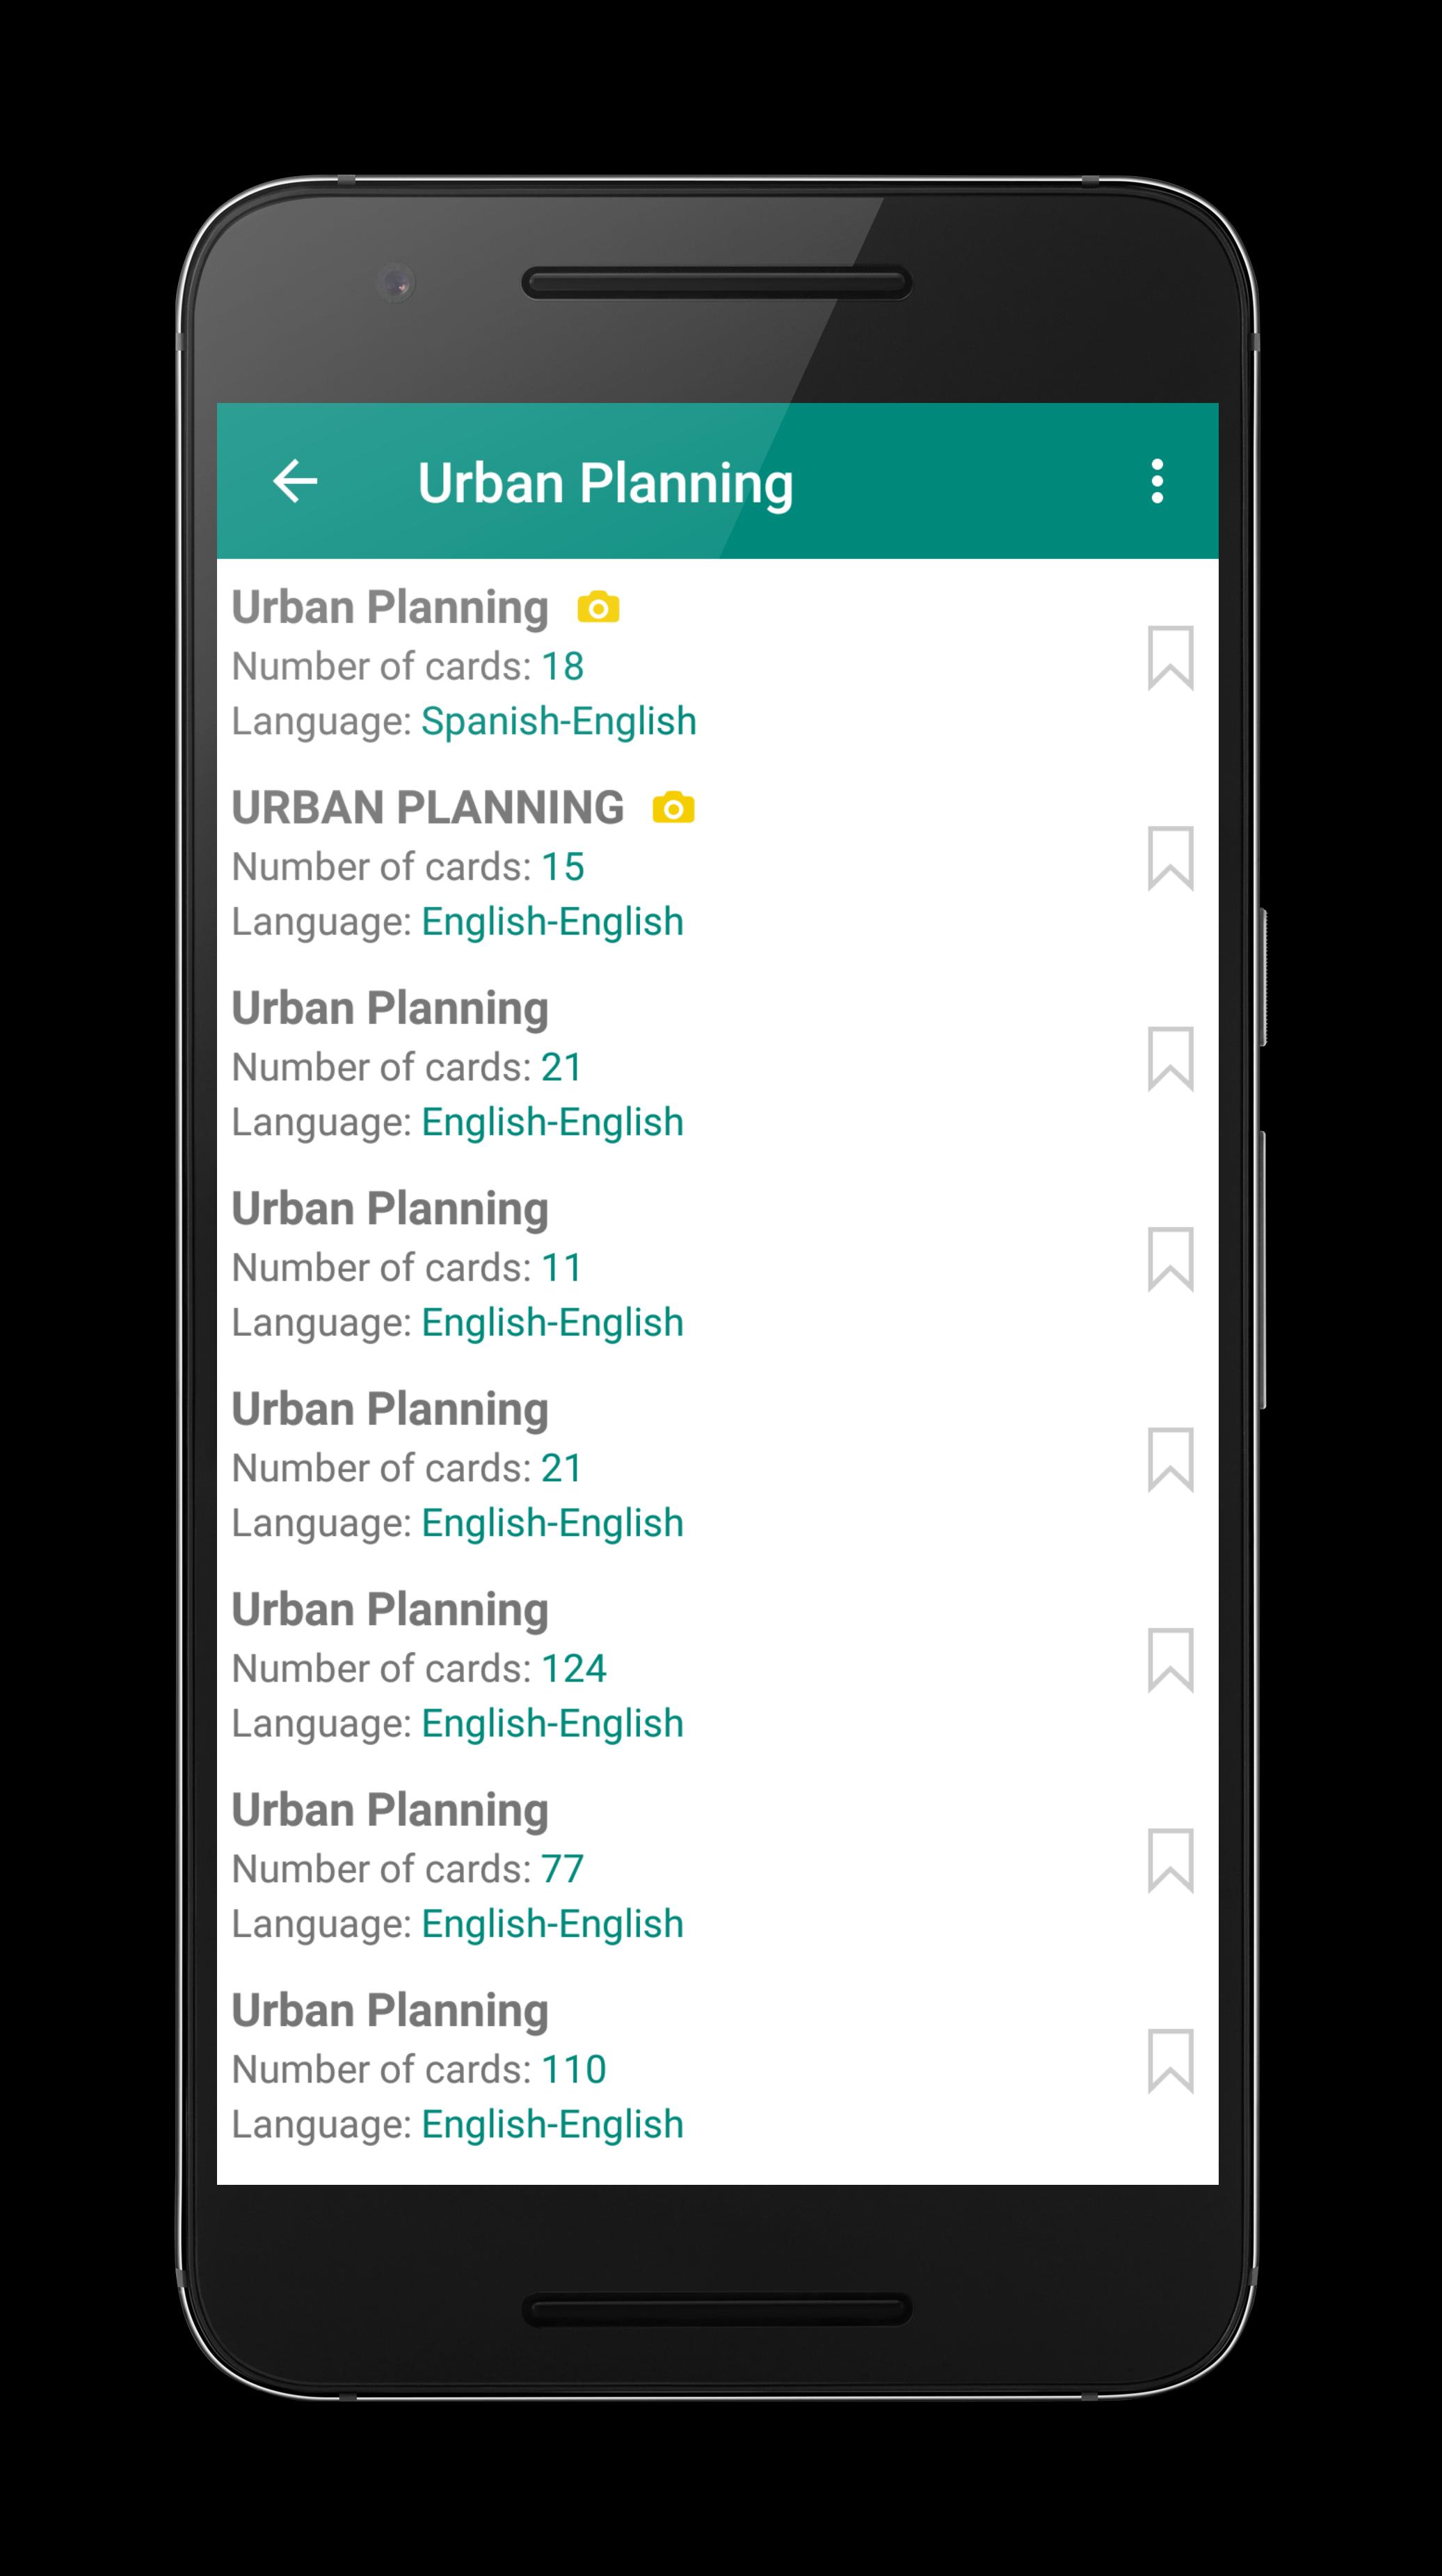Click the Urban Planning header title
1442x2576 pixels.
point(606,484)
